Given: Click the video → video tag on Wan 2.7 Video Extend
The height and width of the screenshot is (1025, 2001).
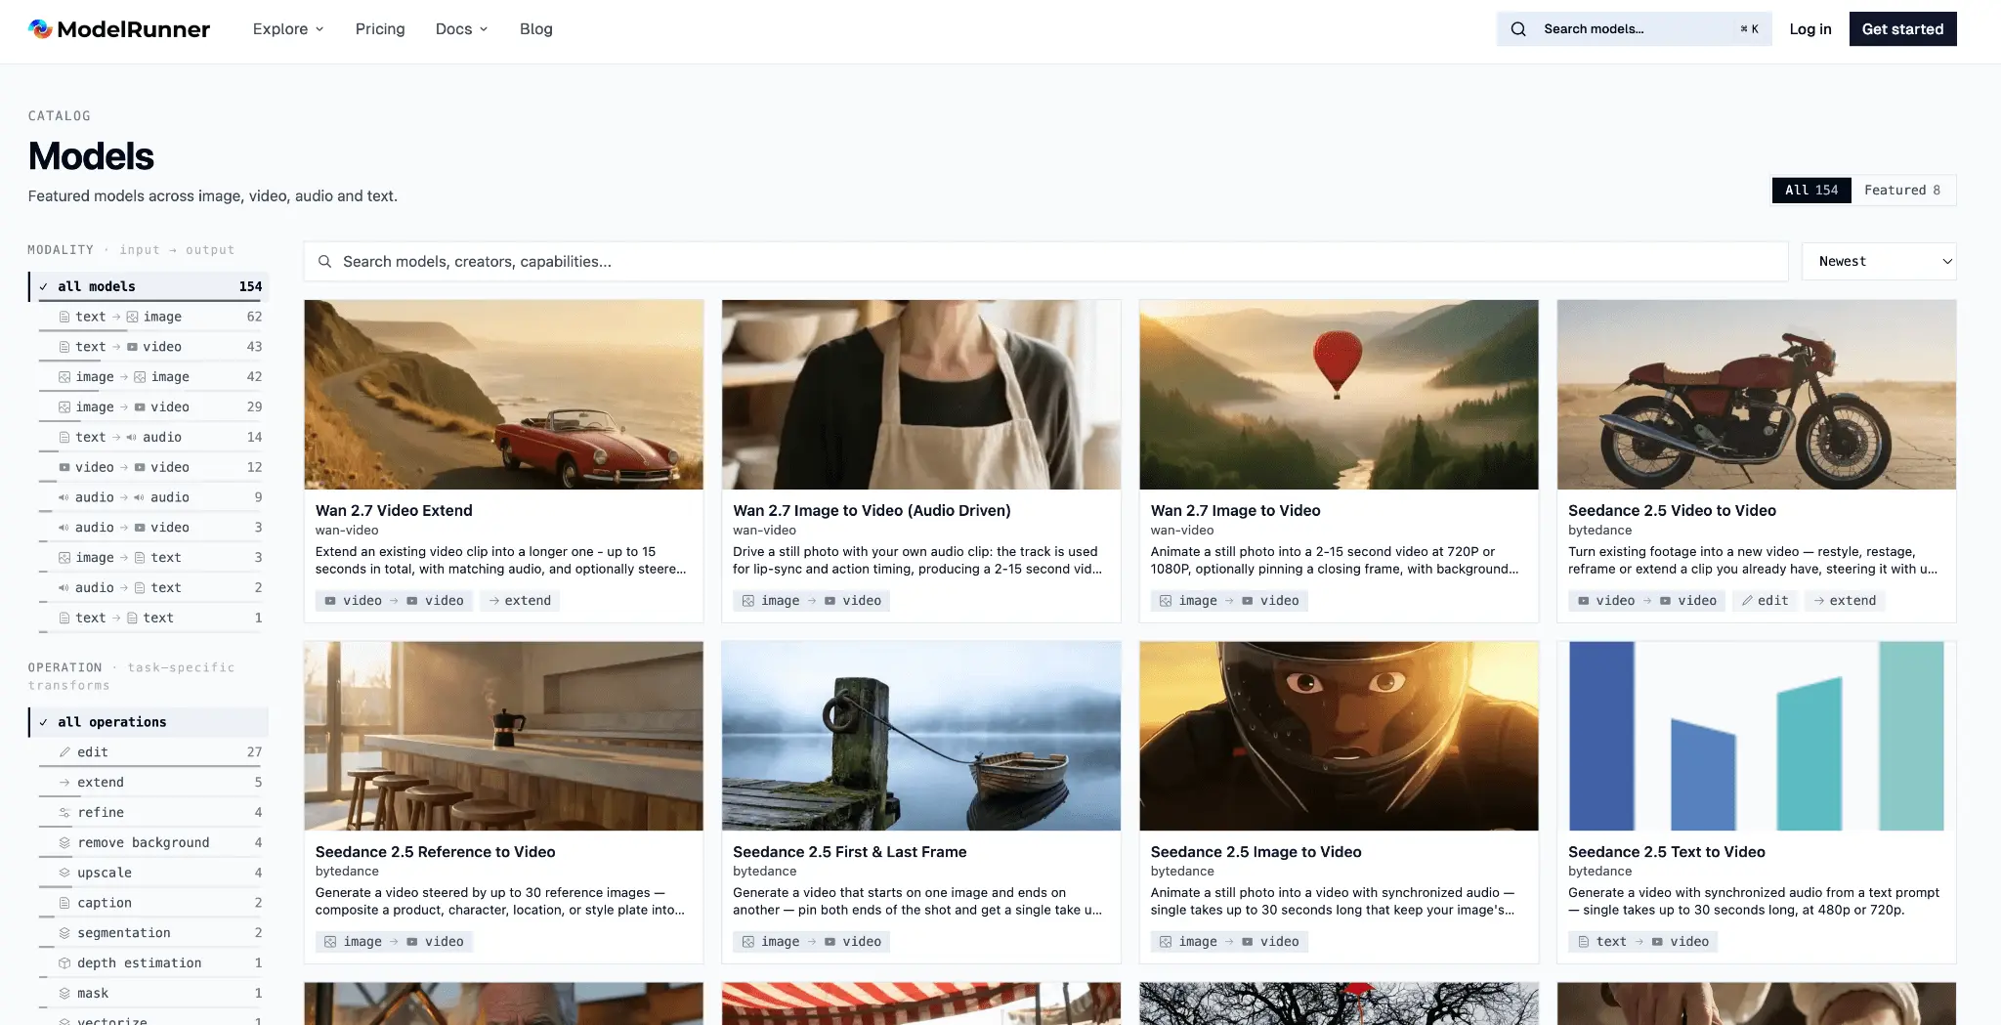Looking at the screenshot, I should click(x=395, y=601).
